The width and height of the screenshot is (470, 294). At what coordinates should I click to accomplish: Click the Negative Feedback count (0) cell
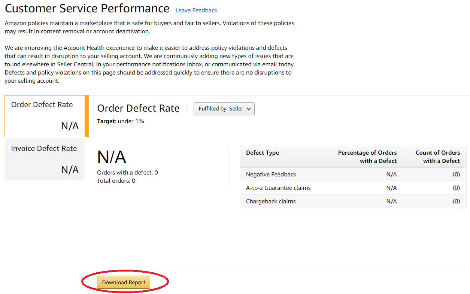click(x=456, y=175)
